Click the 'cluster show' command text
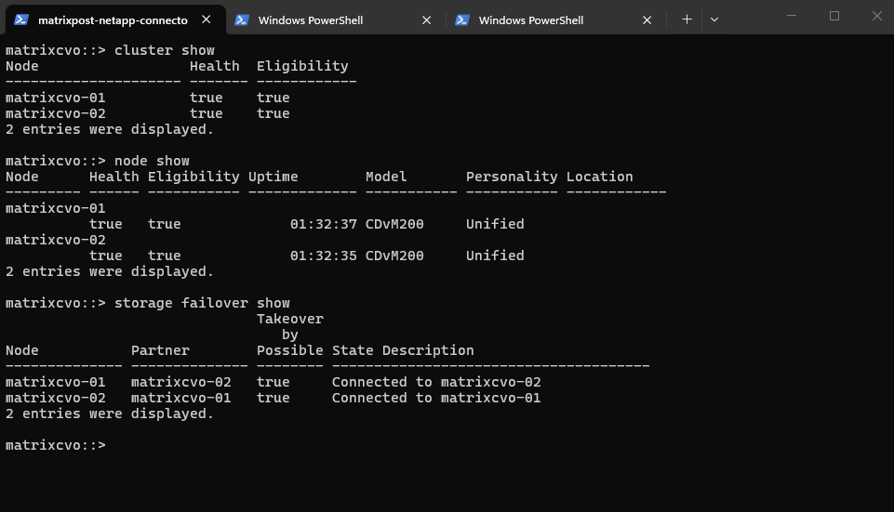Screen dimensions: 894x512 165,50
